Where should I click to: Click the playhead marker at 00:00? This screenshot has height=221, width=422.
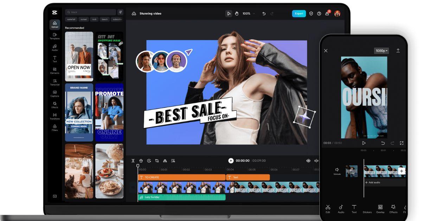138,166
